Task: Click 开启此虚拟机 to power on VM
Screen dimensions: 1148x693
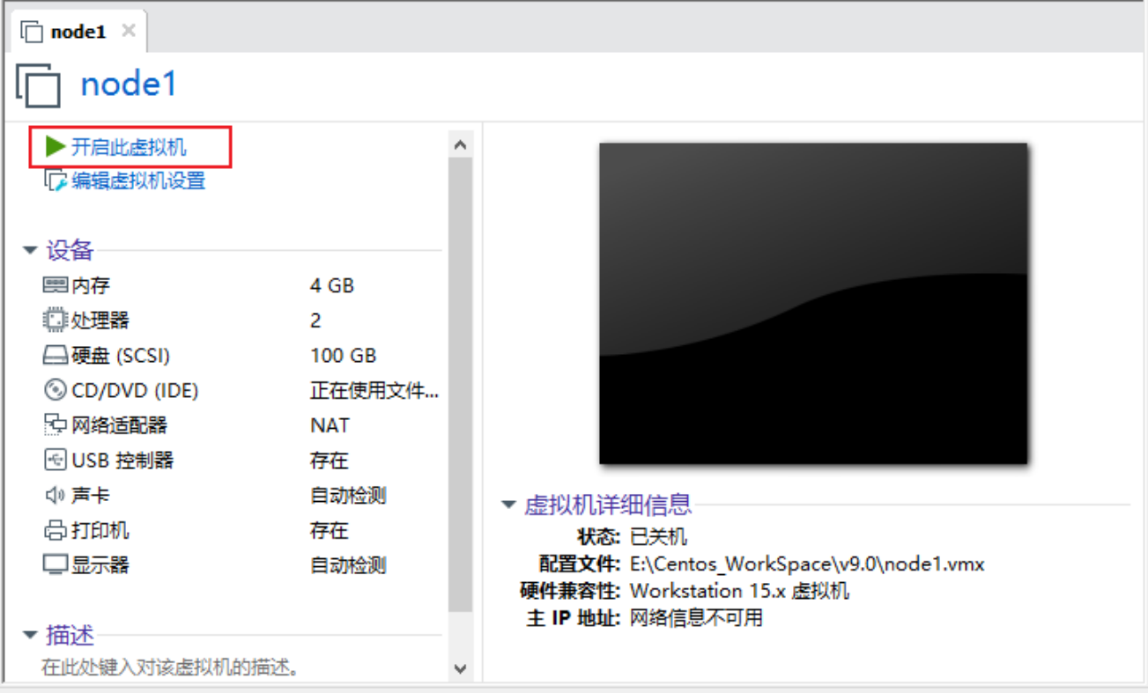Action: [129, 147]
